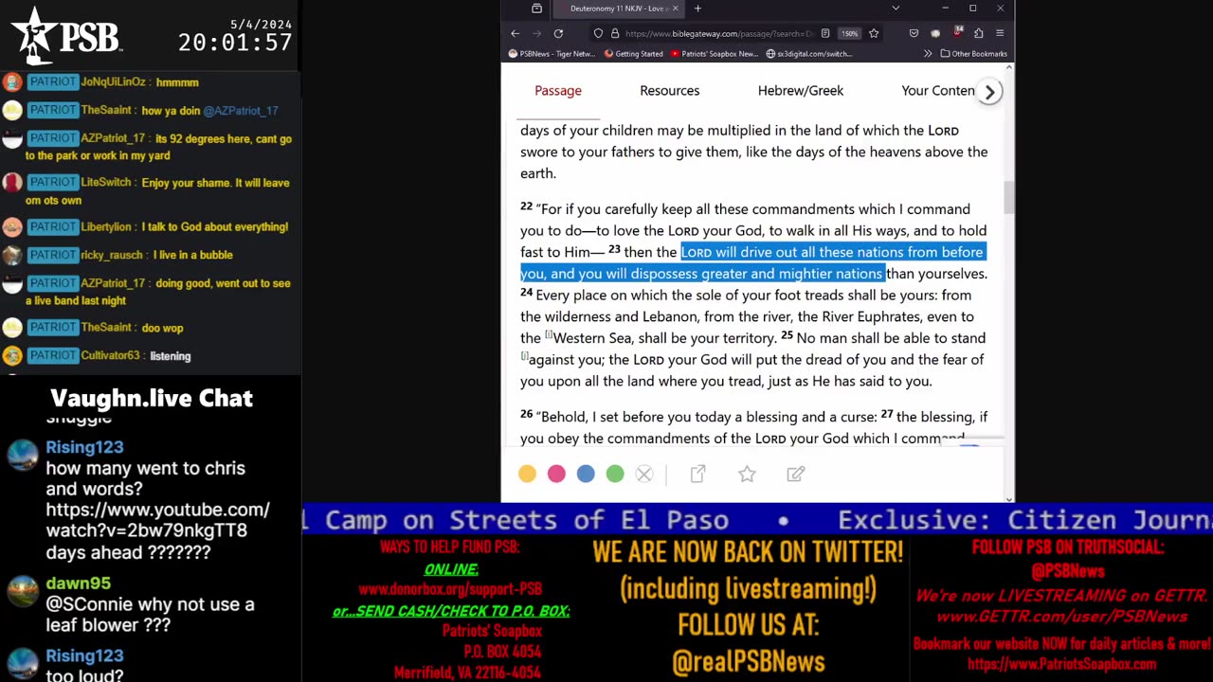This screenshot has height=682, width=1213.
Task: Open the Western Sea footnote marker
Action: pyautogui.click(x=549, y=334)
